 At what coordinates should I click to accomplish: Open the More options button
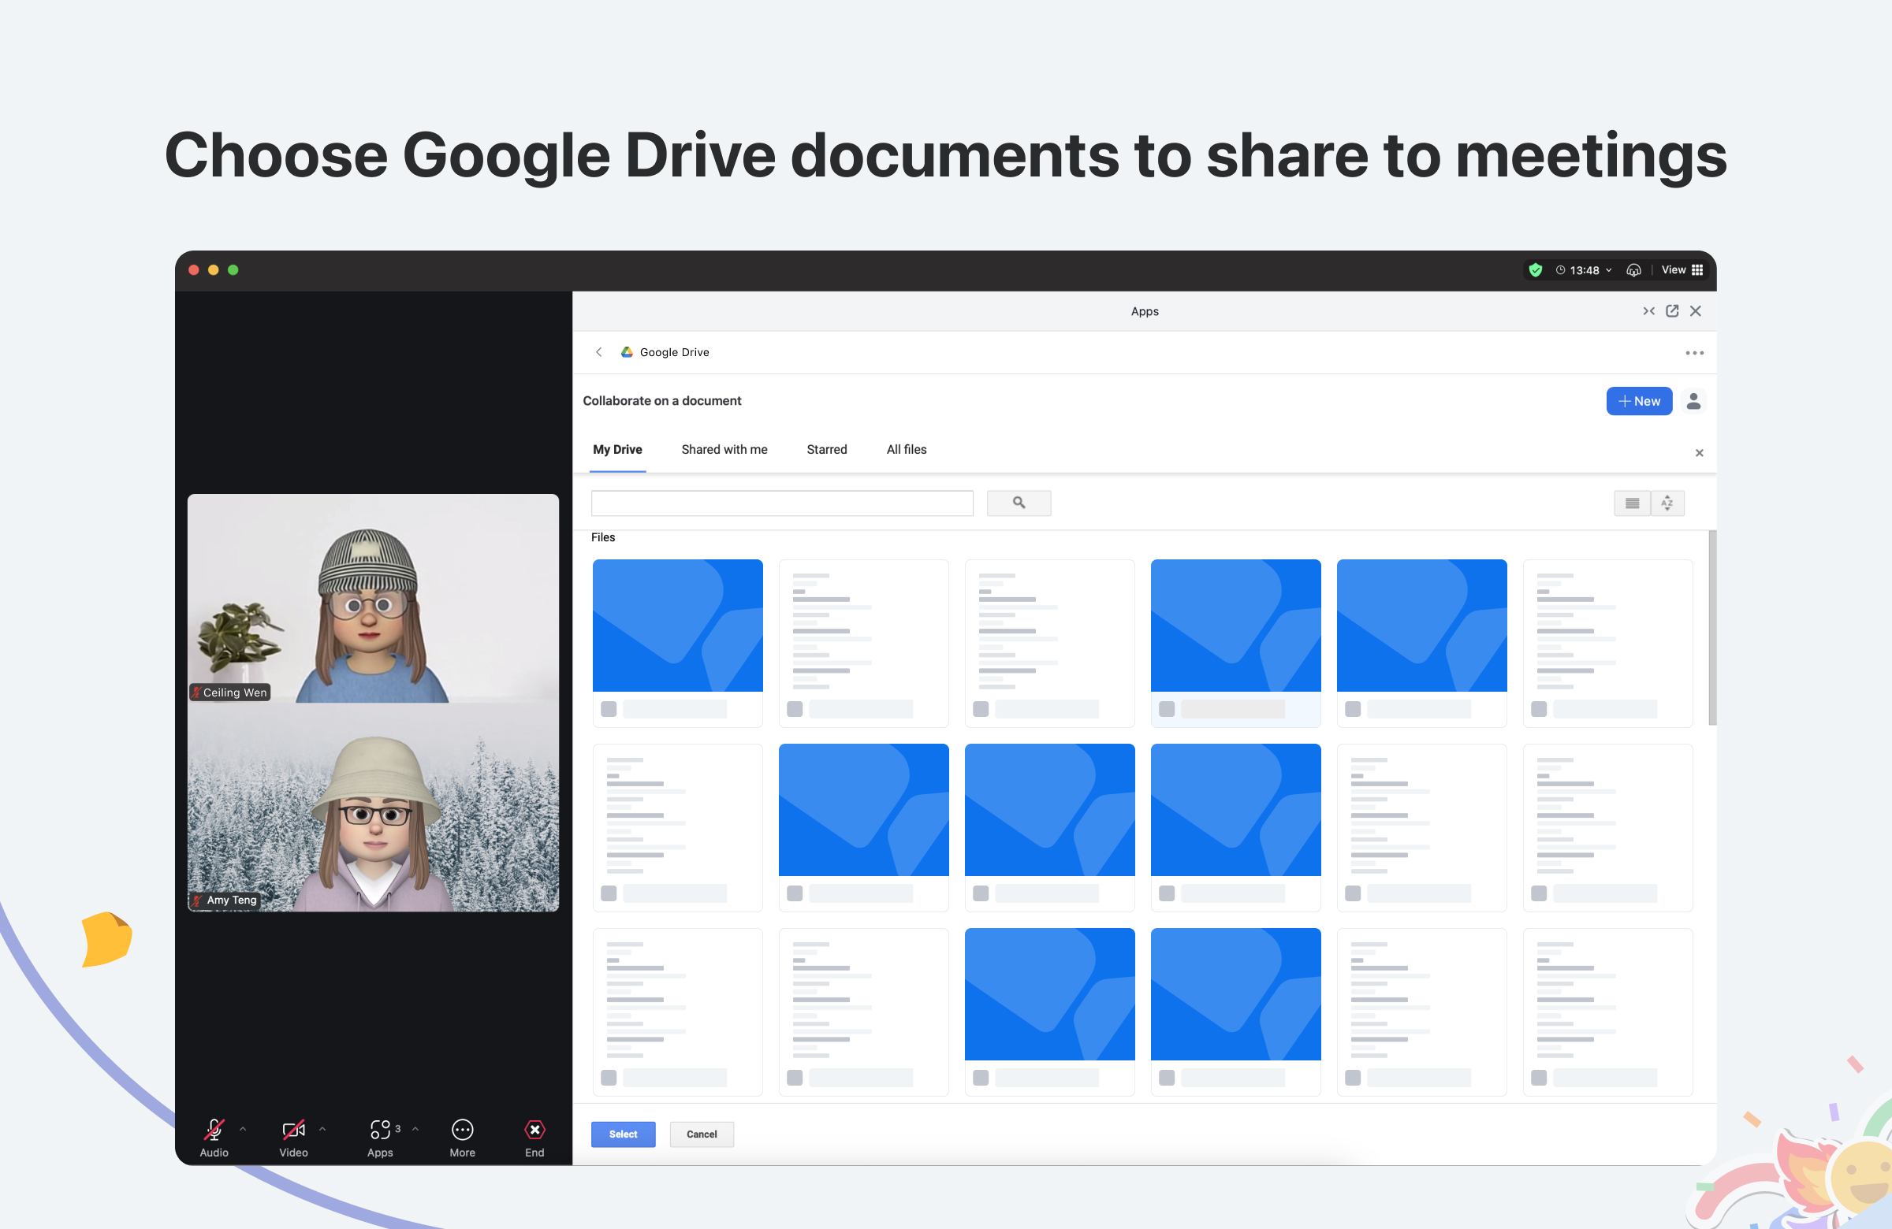(462, 1137)
